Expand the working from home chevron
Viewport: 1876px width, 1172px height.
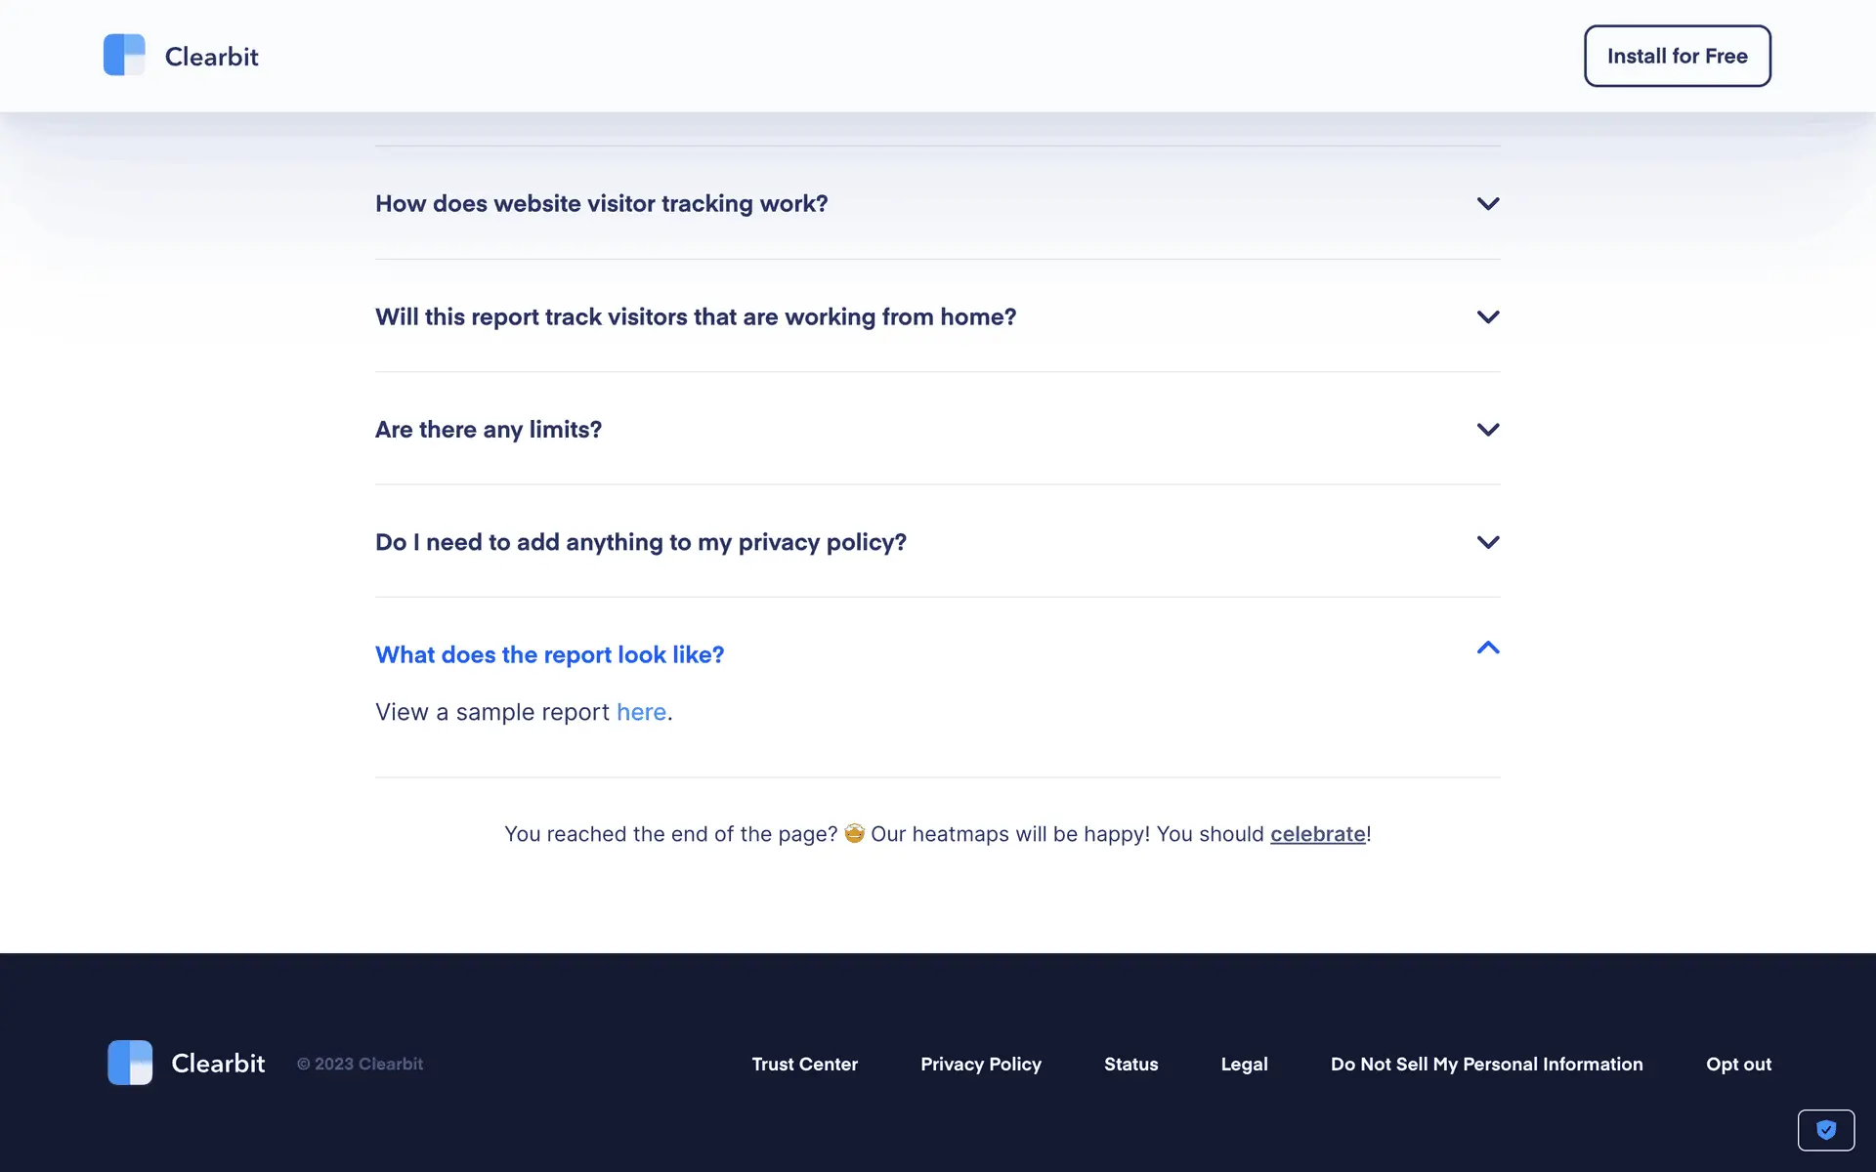tap(1487, 317)
